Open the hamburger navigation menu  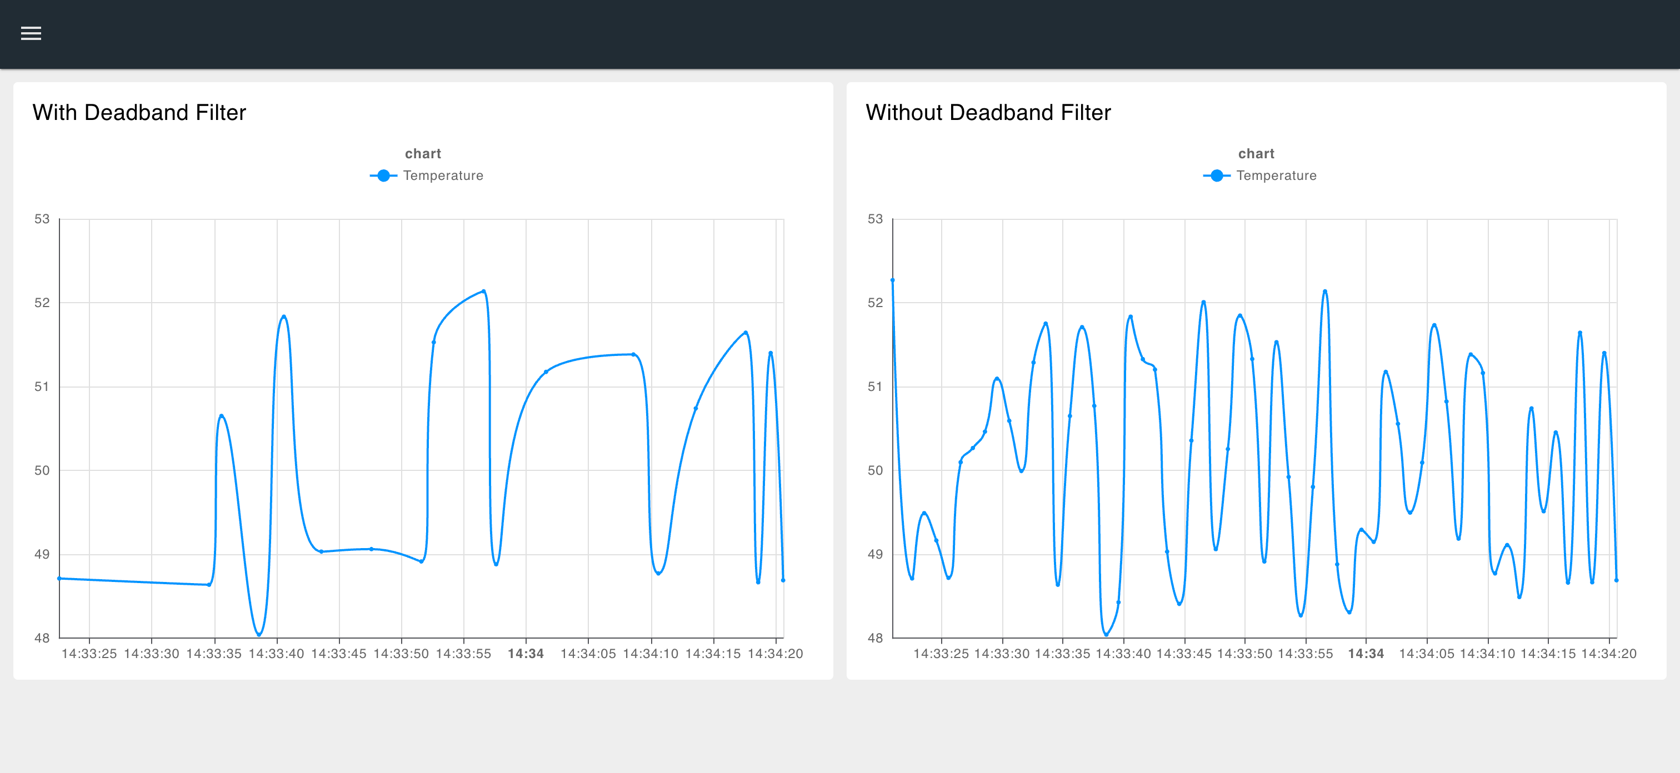(30, 33)
